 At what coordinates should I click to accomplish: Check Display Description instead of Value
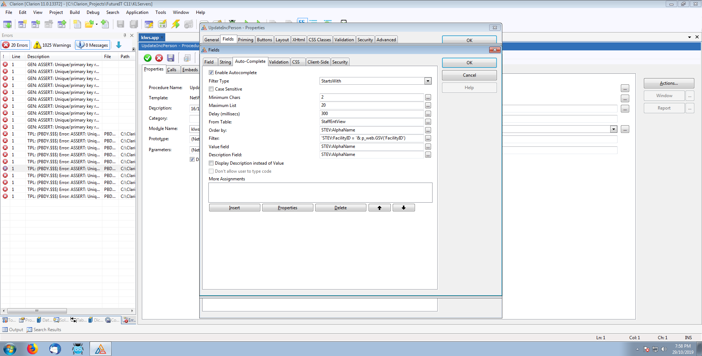coord(211,163)
